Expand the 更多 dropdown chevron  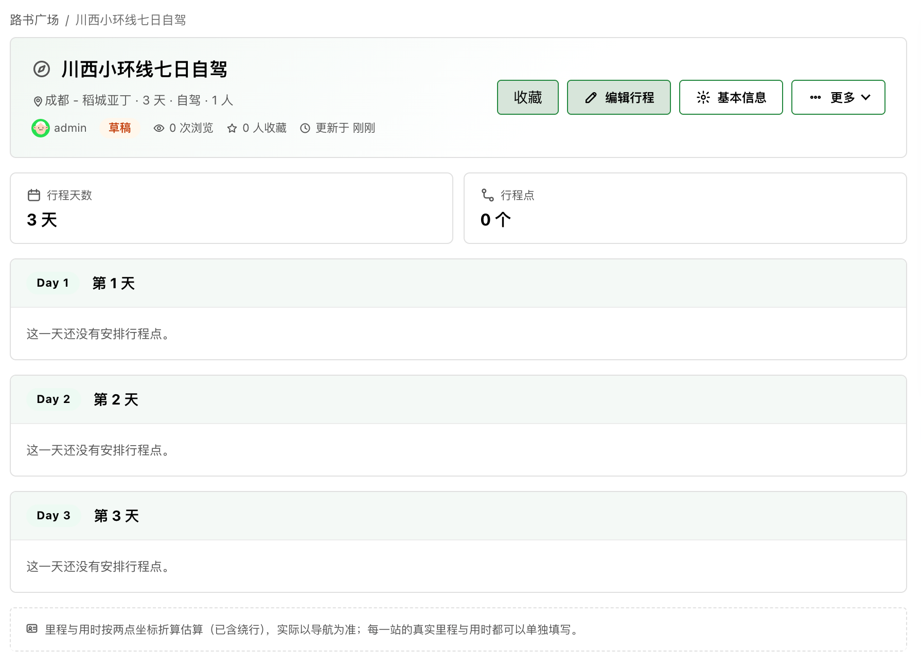coord(866,97)
